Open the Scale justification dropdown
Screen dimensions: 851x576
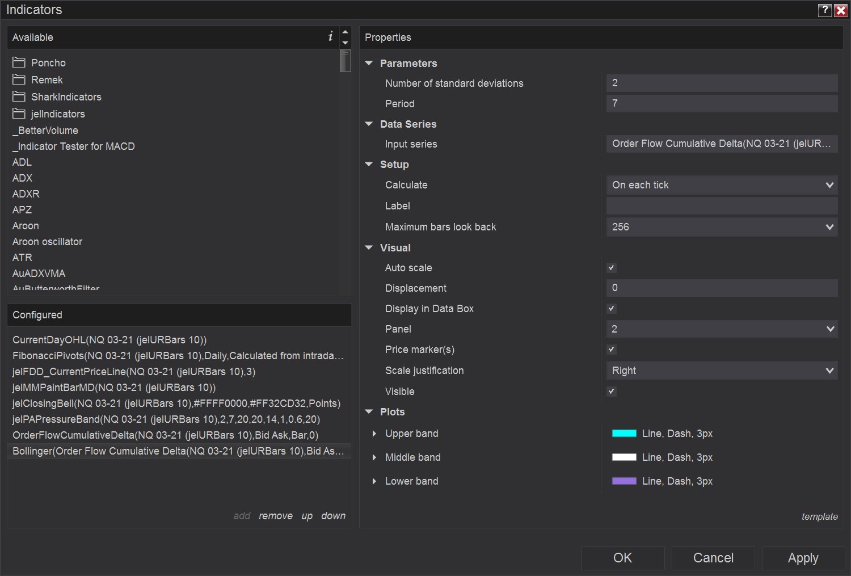722,371
